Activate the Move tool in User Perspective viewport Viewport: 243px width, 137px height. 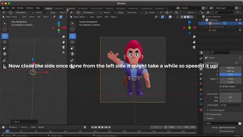(x=5, y=36)
